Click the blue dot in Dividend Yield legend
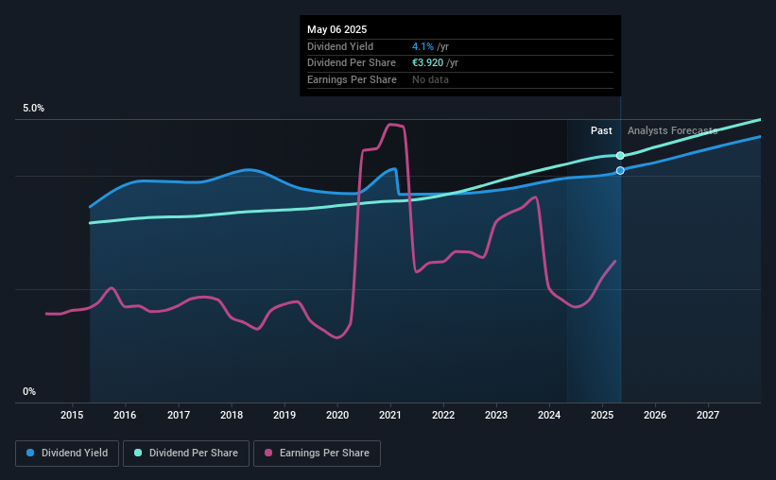This screenshot has width=776, height=480. click(30, 453)
